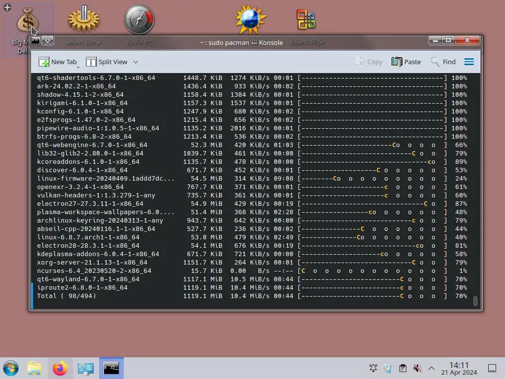Open Firefox from the taskbar

pos(60,368)
